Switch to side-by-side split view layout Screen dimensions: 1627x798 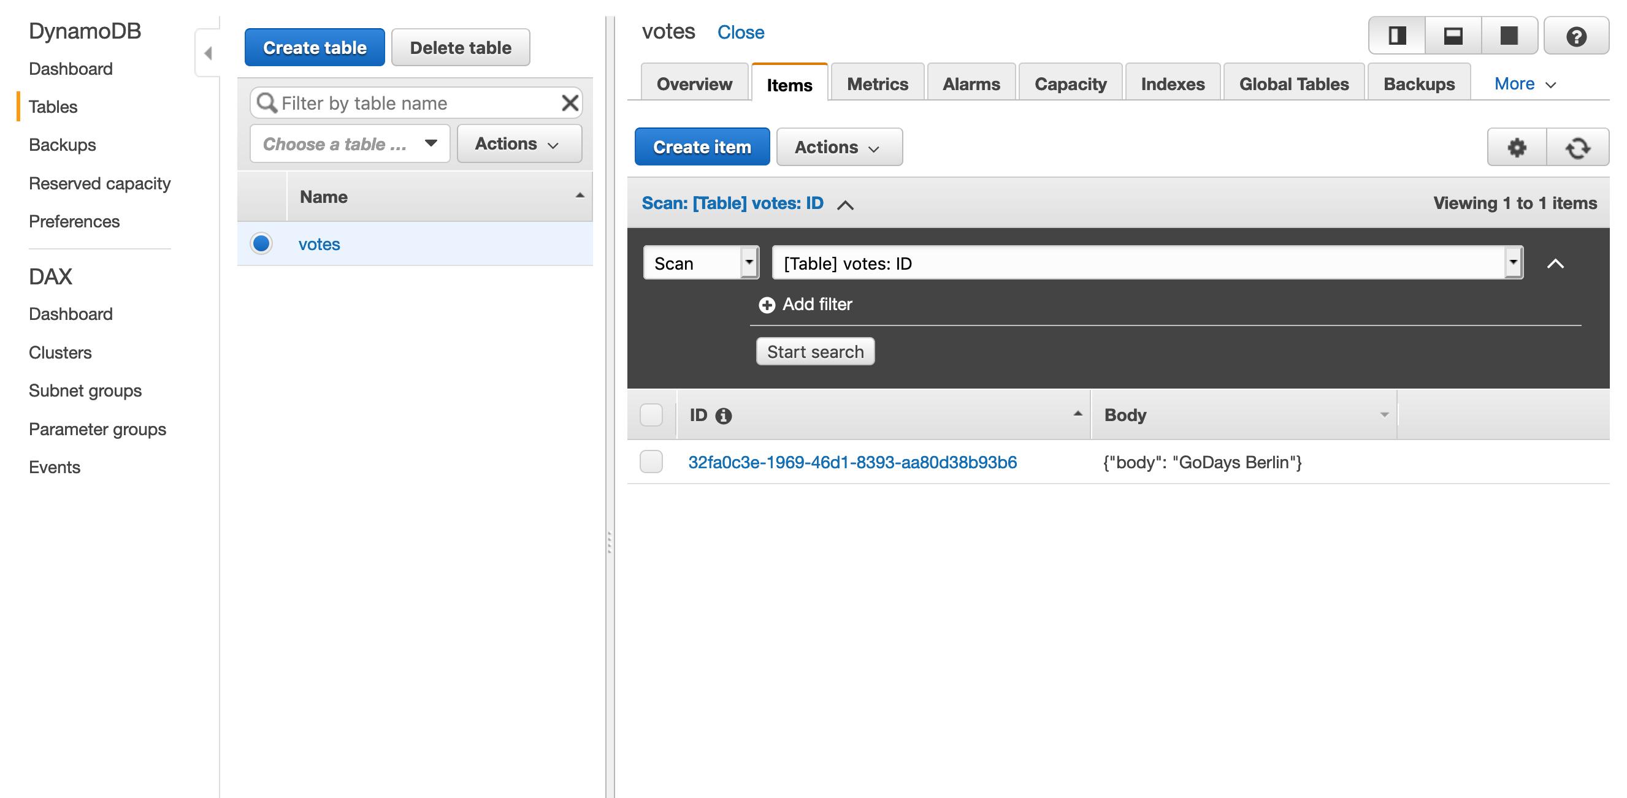(1396, 36)
